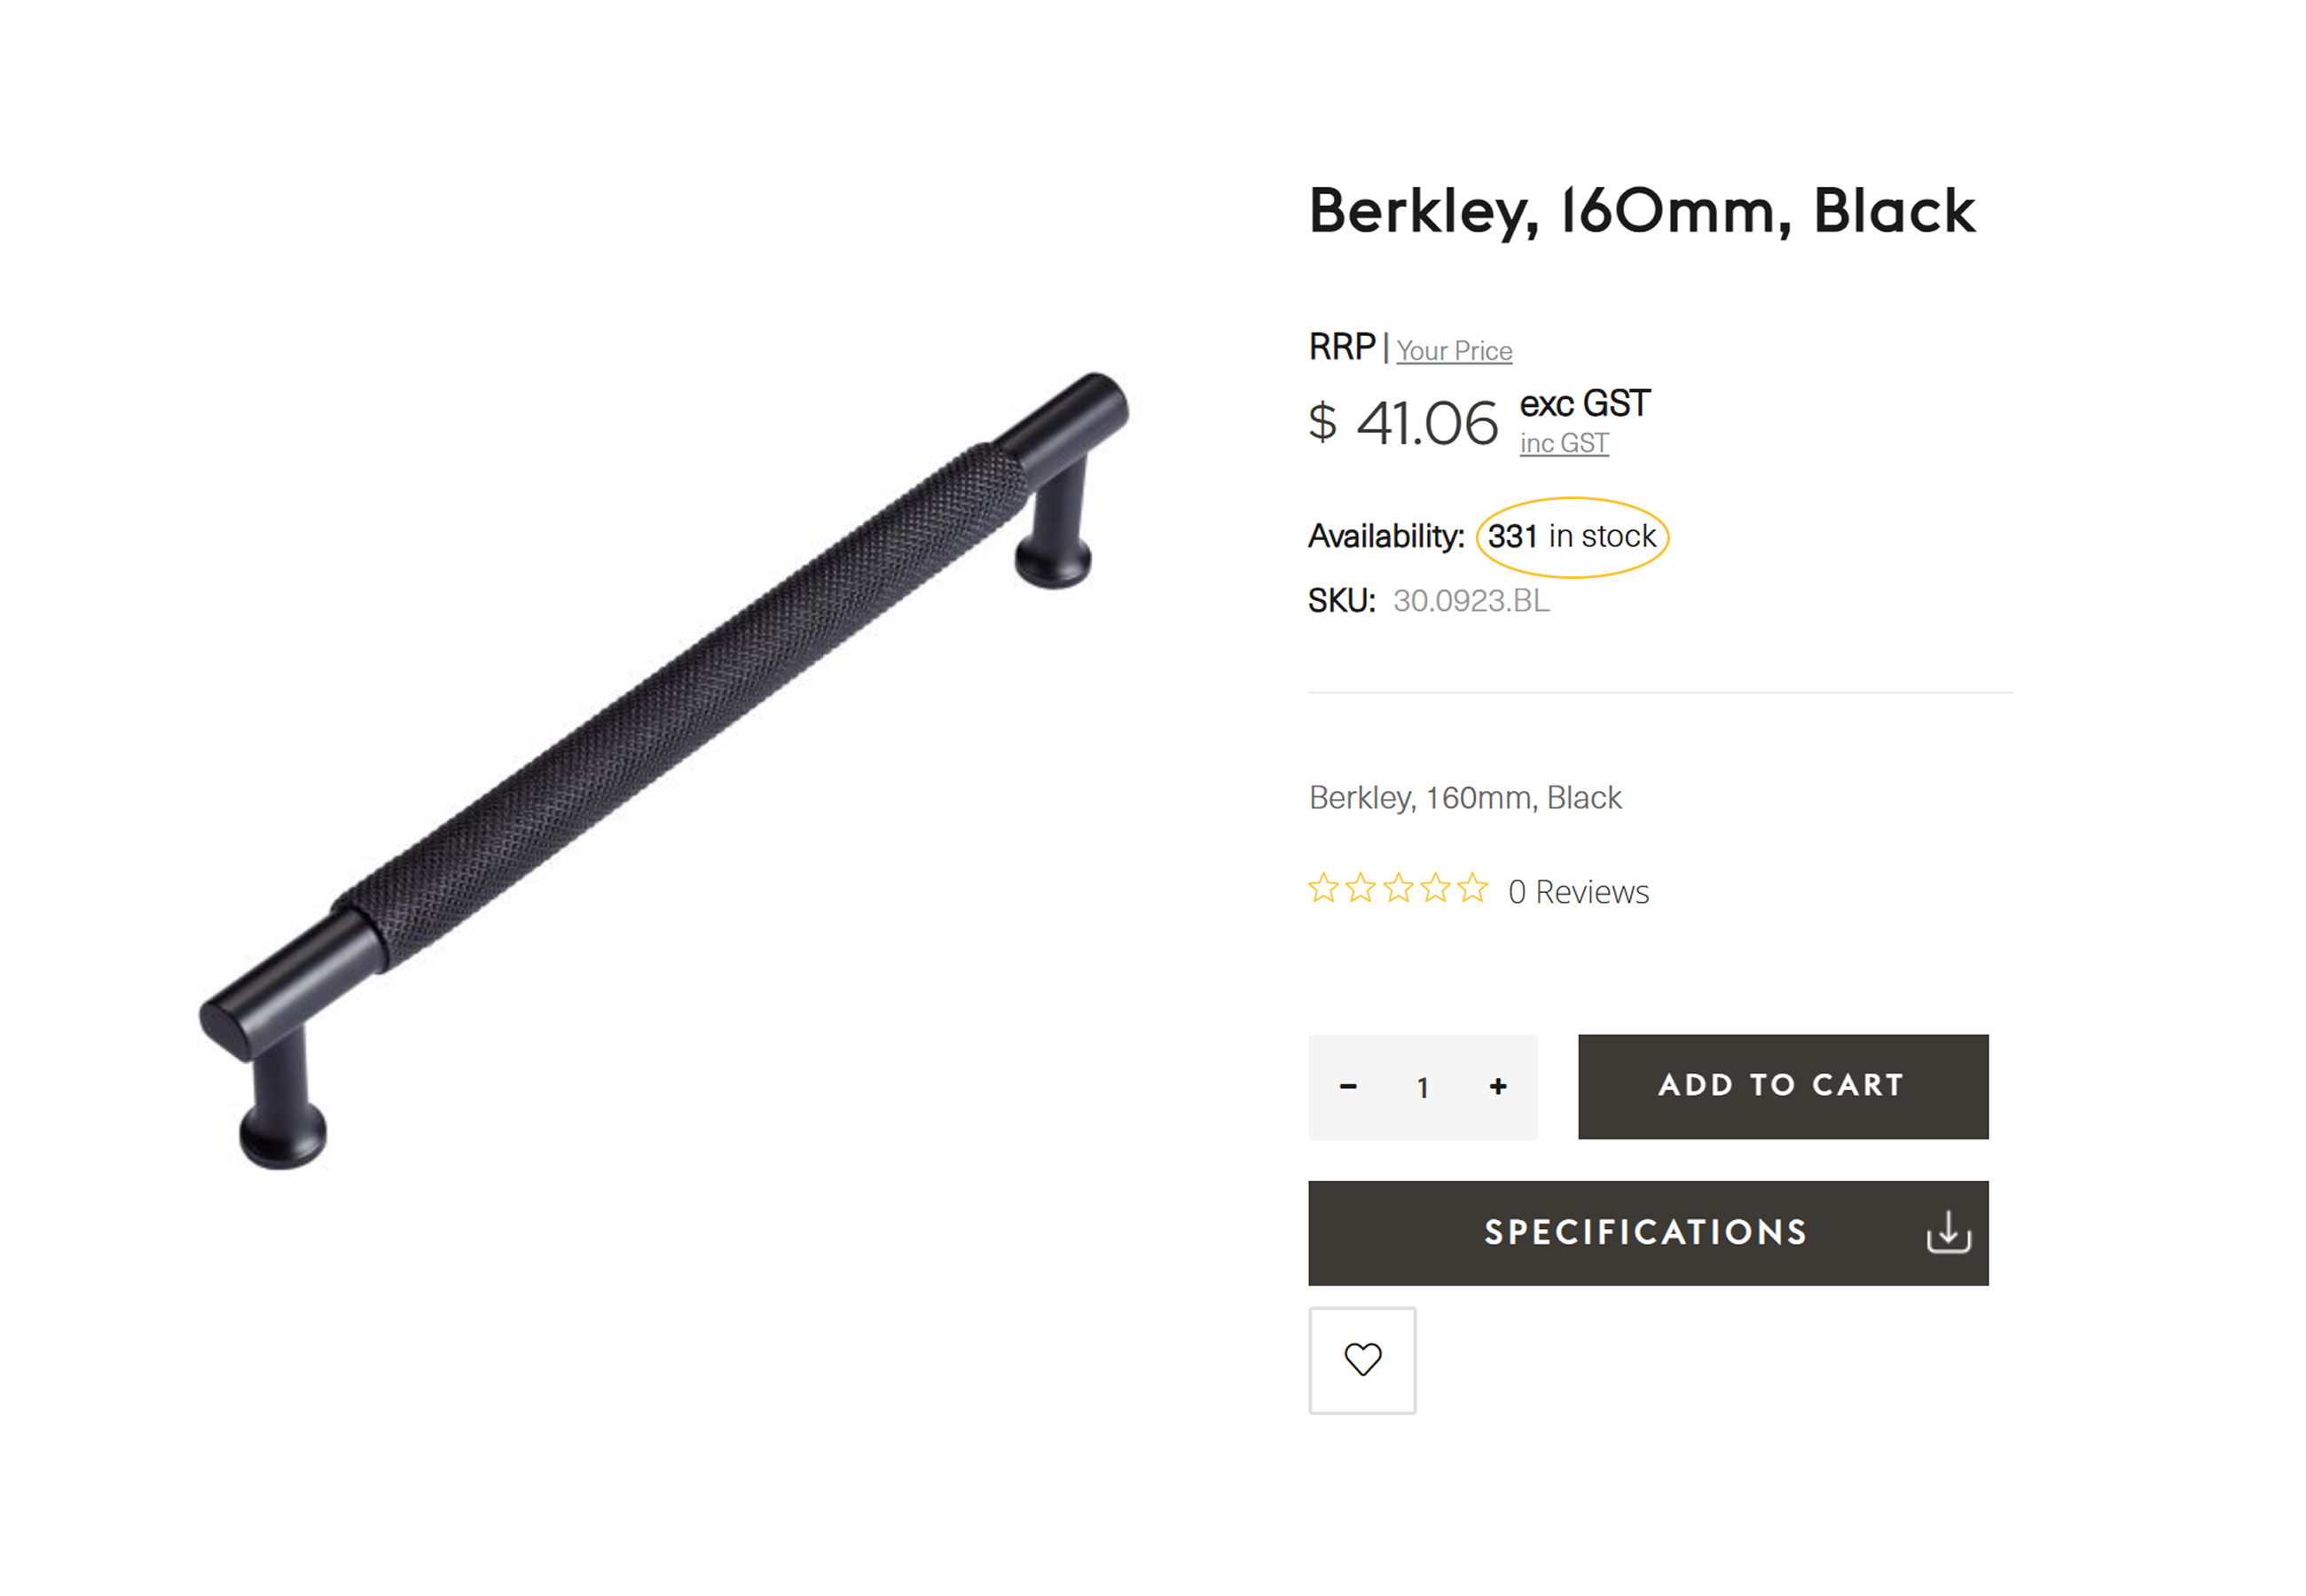Click ADD TO CART
This screenshot has width=2306, height=1596.
1782,1086
